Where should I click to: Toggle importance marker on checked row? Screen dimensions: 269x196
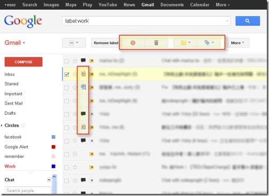click(x=92, y=74)
